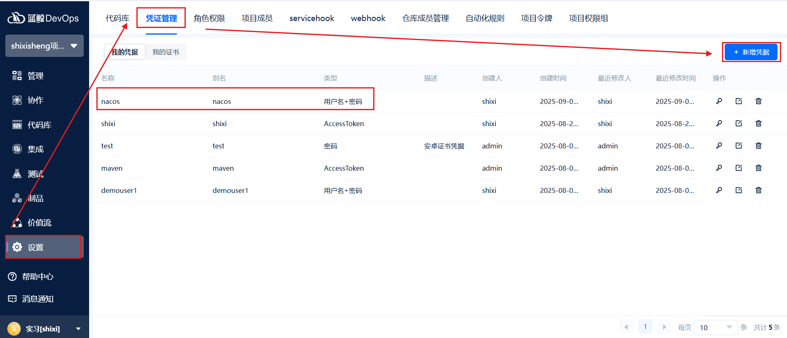The width and height of the screenshot is (787, 338).
Task: Click the edit icon for the shixi credential
Action: tap(738, 123)
